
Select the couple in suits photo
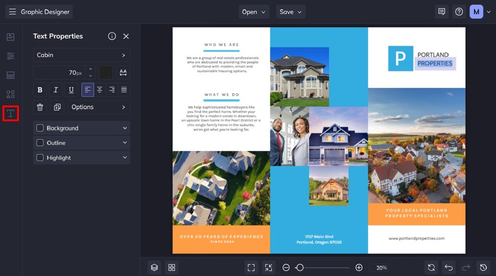[290, 136]
